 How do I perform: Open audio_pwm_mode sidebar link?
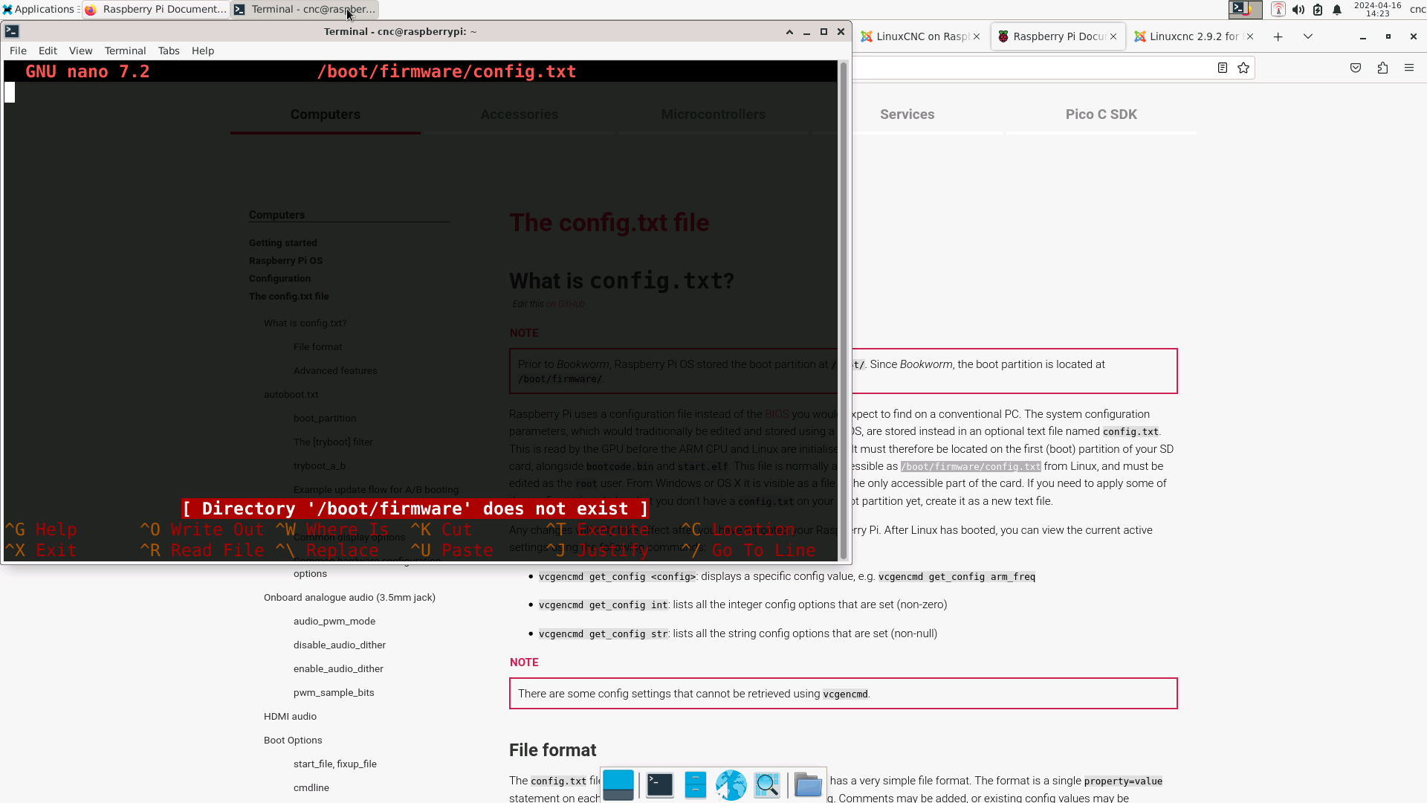(x=334, y=622)
